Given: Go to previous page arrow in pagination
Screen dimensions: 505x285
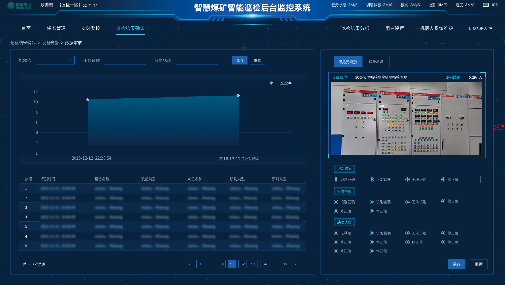Looking at the screenshot, I should (x=190, y=264).
